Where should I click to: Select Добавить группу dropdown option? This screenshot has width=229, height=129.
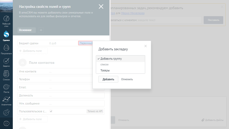tap(120, 59)
